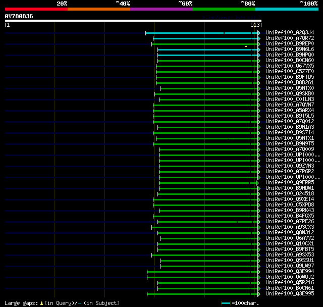
Task: Select the UniRef100_A5ARX4 label
Action: [x=290, y=111]
